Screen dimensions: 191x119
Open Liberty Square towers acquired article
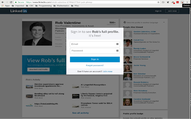[x=96, y=95]
